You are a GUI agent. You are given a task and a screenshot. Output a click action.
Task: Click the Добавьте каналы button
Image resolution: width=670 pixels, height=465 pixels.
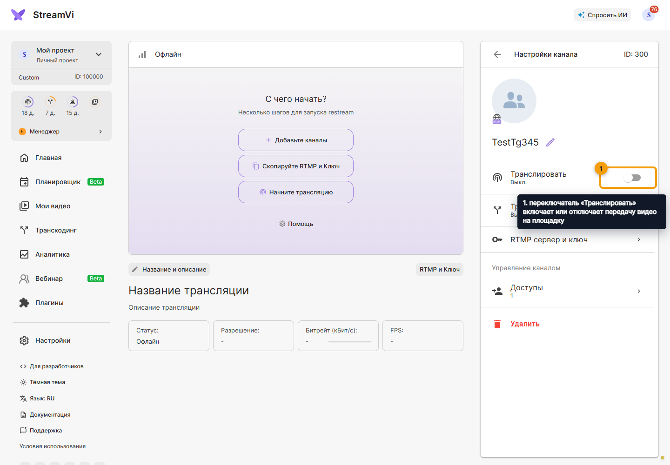[x=296, y=140]
